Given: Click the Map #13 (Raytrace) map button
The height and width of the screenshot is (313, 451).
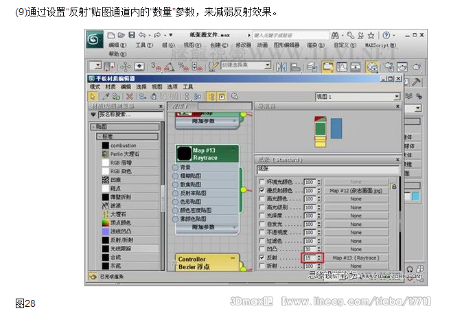Looking at the screenshot, I should pos(356,258).
